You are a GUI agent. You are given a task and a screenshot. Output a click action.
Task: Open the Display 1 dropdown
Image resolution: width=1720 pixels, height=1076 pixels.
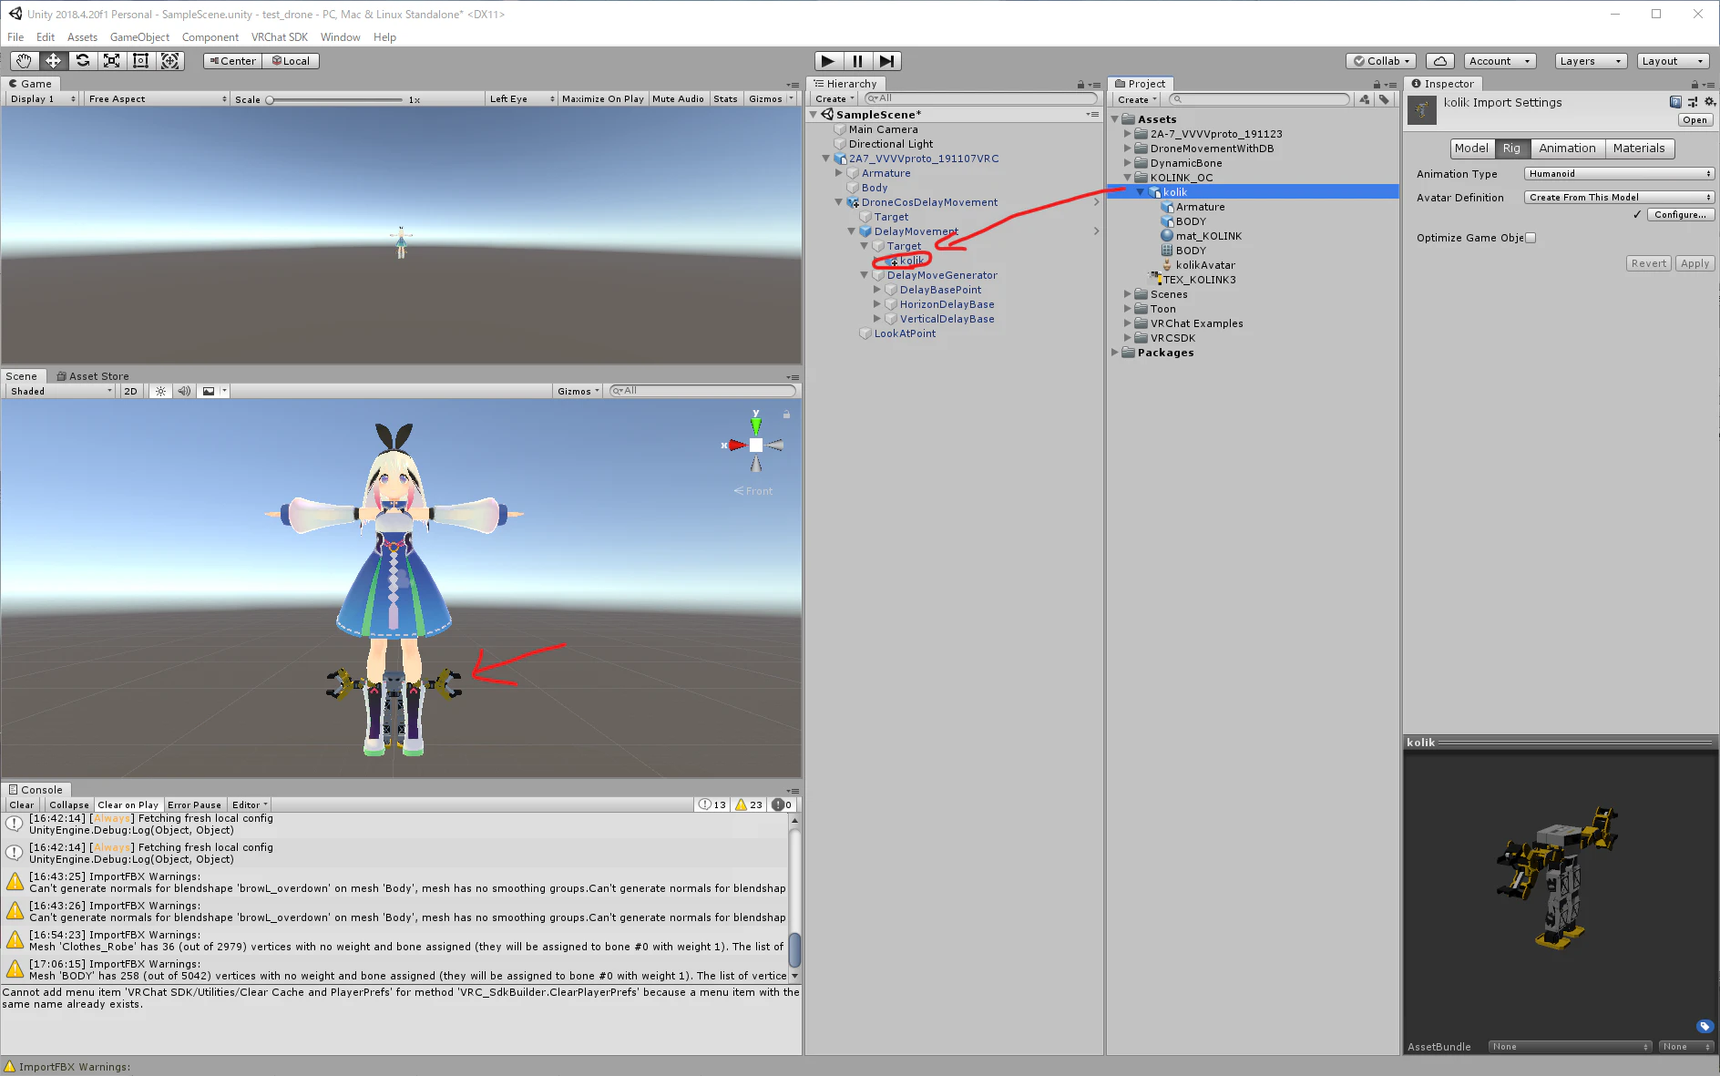coord(42,98)
